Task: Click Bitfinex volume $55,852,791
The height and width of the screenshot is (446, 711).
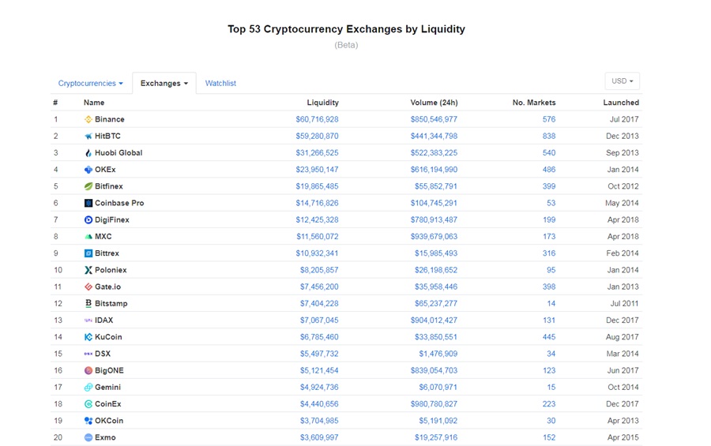Action: (436, 186)
